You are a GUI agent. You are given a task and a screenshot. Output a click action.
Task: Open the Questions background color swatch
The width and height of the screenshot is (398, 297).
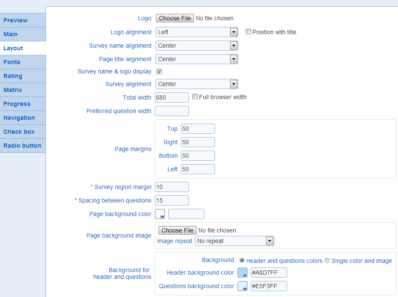click(242, 286)
